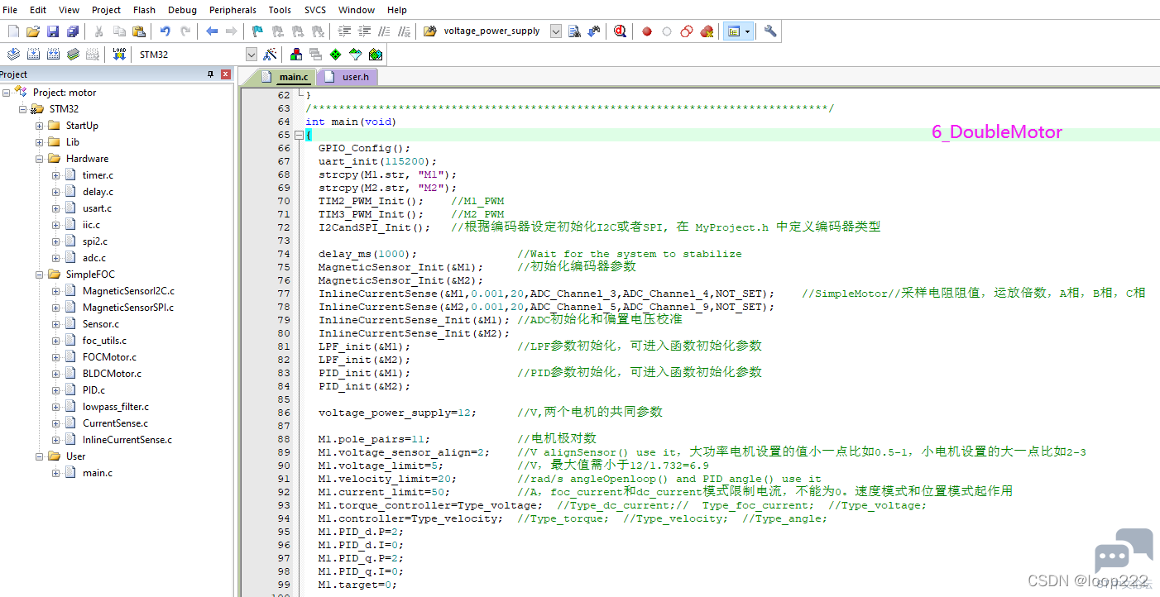Save all files with the multi-disk icon
1160x597 pixels.
[x=73, y=31]
